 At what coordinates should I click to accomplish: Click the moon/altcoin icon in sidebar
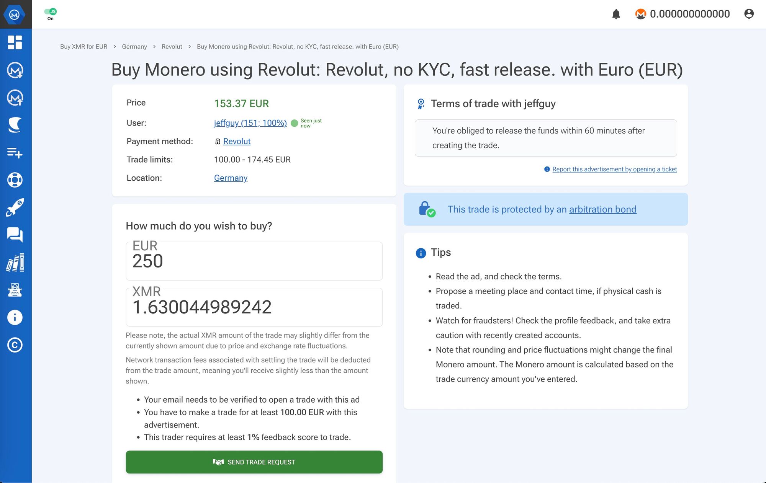15,125
